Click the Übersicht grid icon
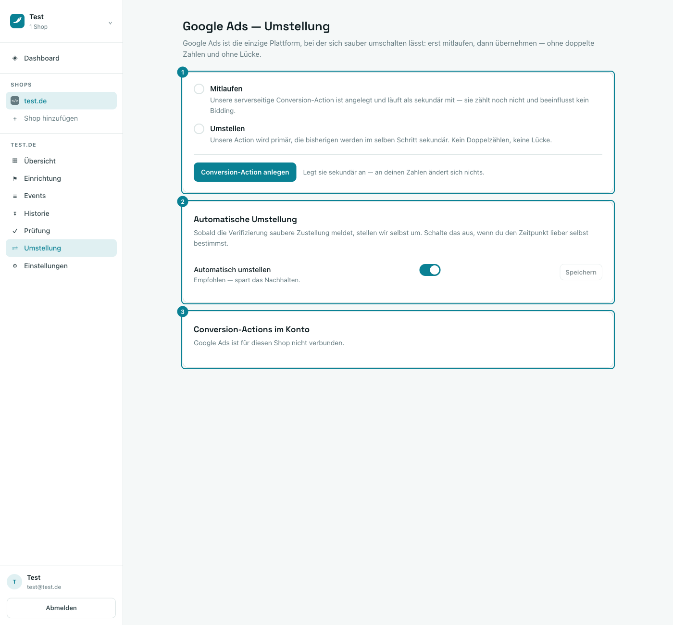 [15, 161]
